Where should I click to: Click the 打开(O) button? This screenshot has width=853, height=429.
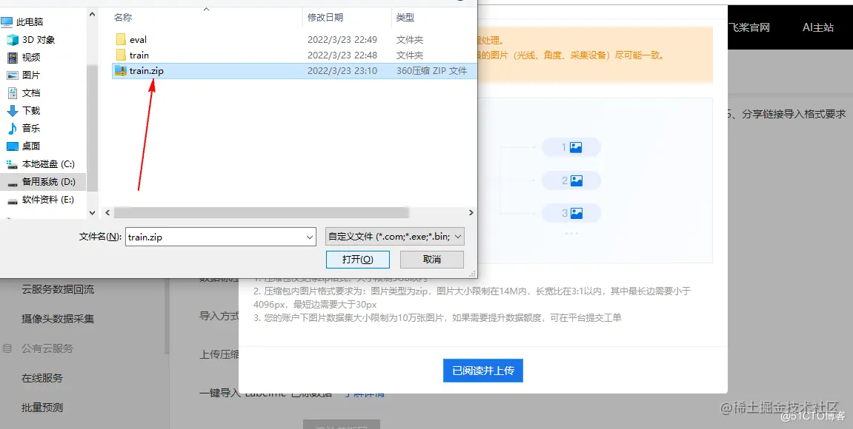point(358,260)
